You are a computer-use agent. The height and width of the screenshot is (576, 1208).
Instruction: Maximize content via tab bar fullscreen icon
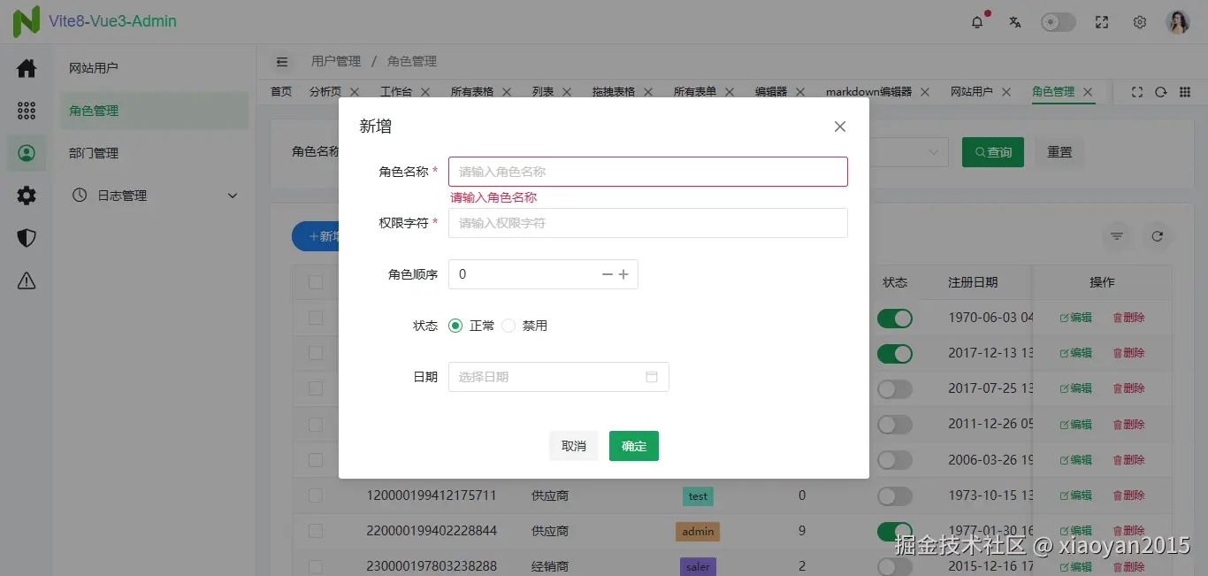1137,92
